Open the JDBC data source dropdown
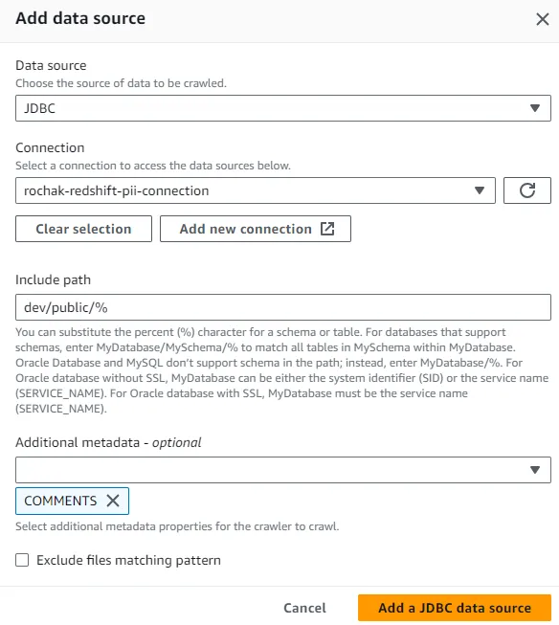 (283, 108)
